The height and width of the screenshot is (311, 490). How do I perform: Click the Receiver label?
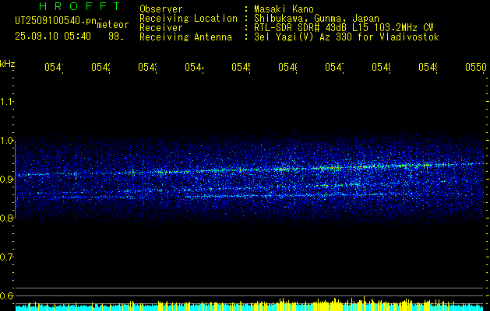[161, 28]
